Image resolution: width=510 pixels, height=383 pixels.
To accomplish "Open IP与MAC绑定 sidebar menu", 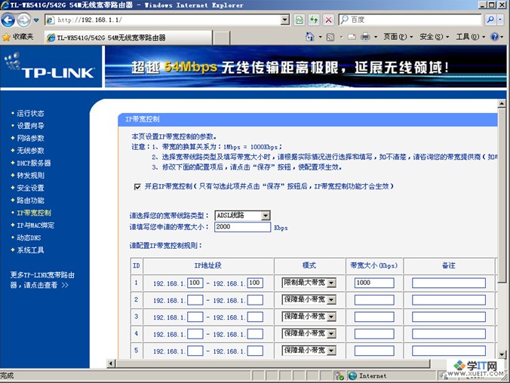I will (35, 225).
